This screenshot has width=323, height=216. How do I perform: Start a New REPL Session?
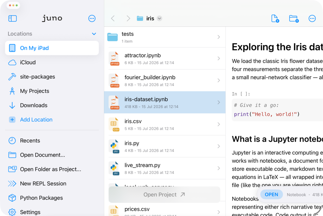point(52,183)
